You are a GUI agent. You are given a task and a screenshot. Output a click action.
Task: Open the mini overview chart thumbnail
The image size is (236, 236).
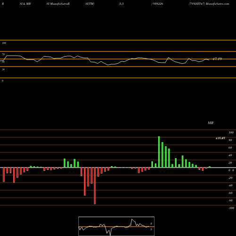pyautogui.click(x=117, y=226)
